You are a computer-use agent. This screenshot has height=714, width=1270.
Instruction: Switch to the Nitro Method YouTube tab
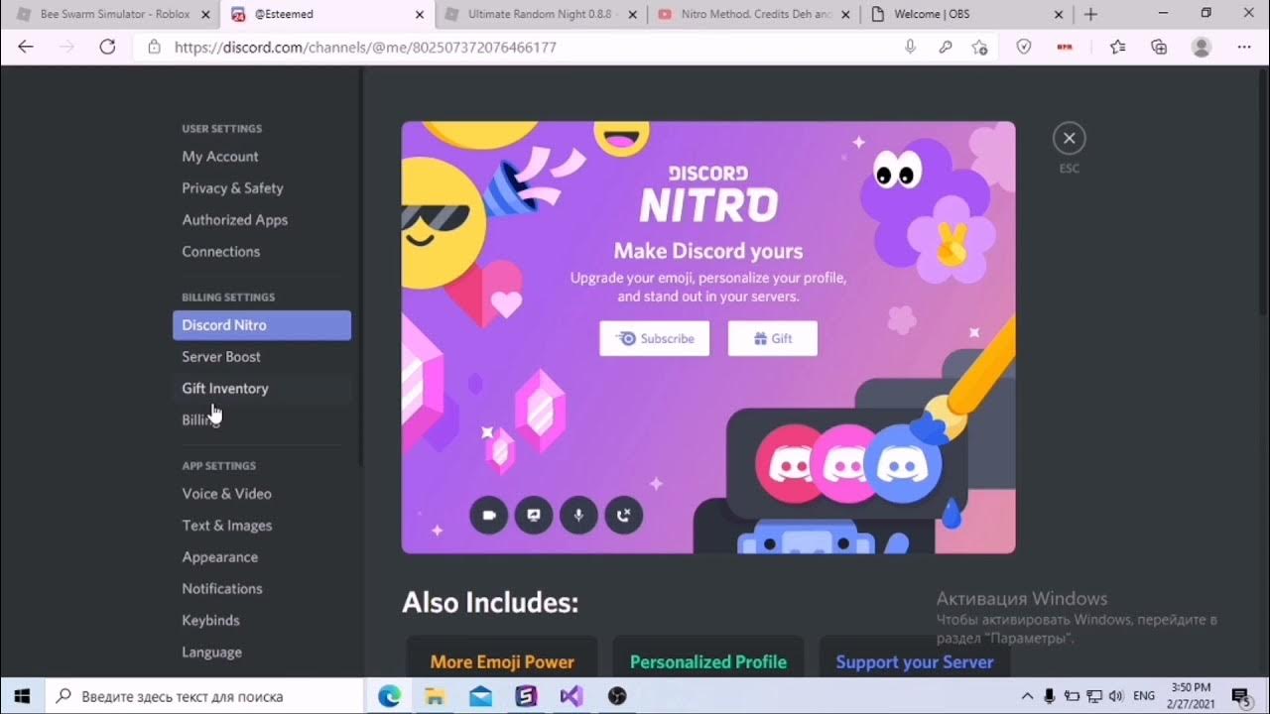(756, 14)
